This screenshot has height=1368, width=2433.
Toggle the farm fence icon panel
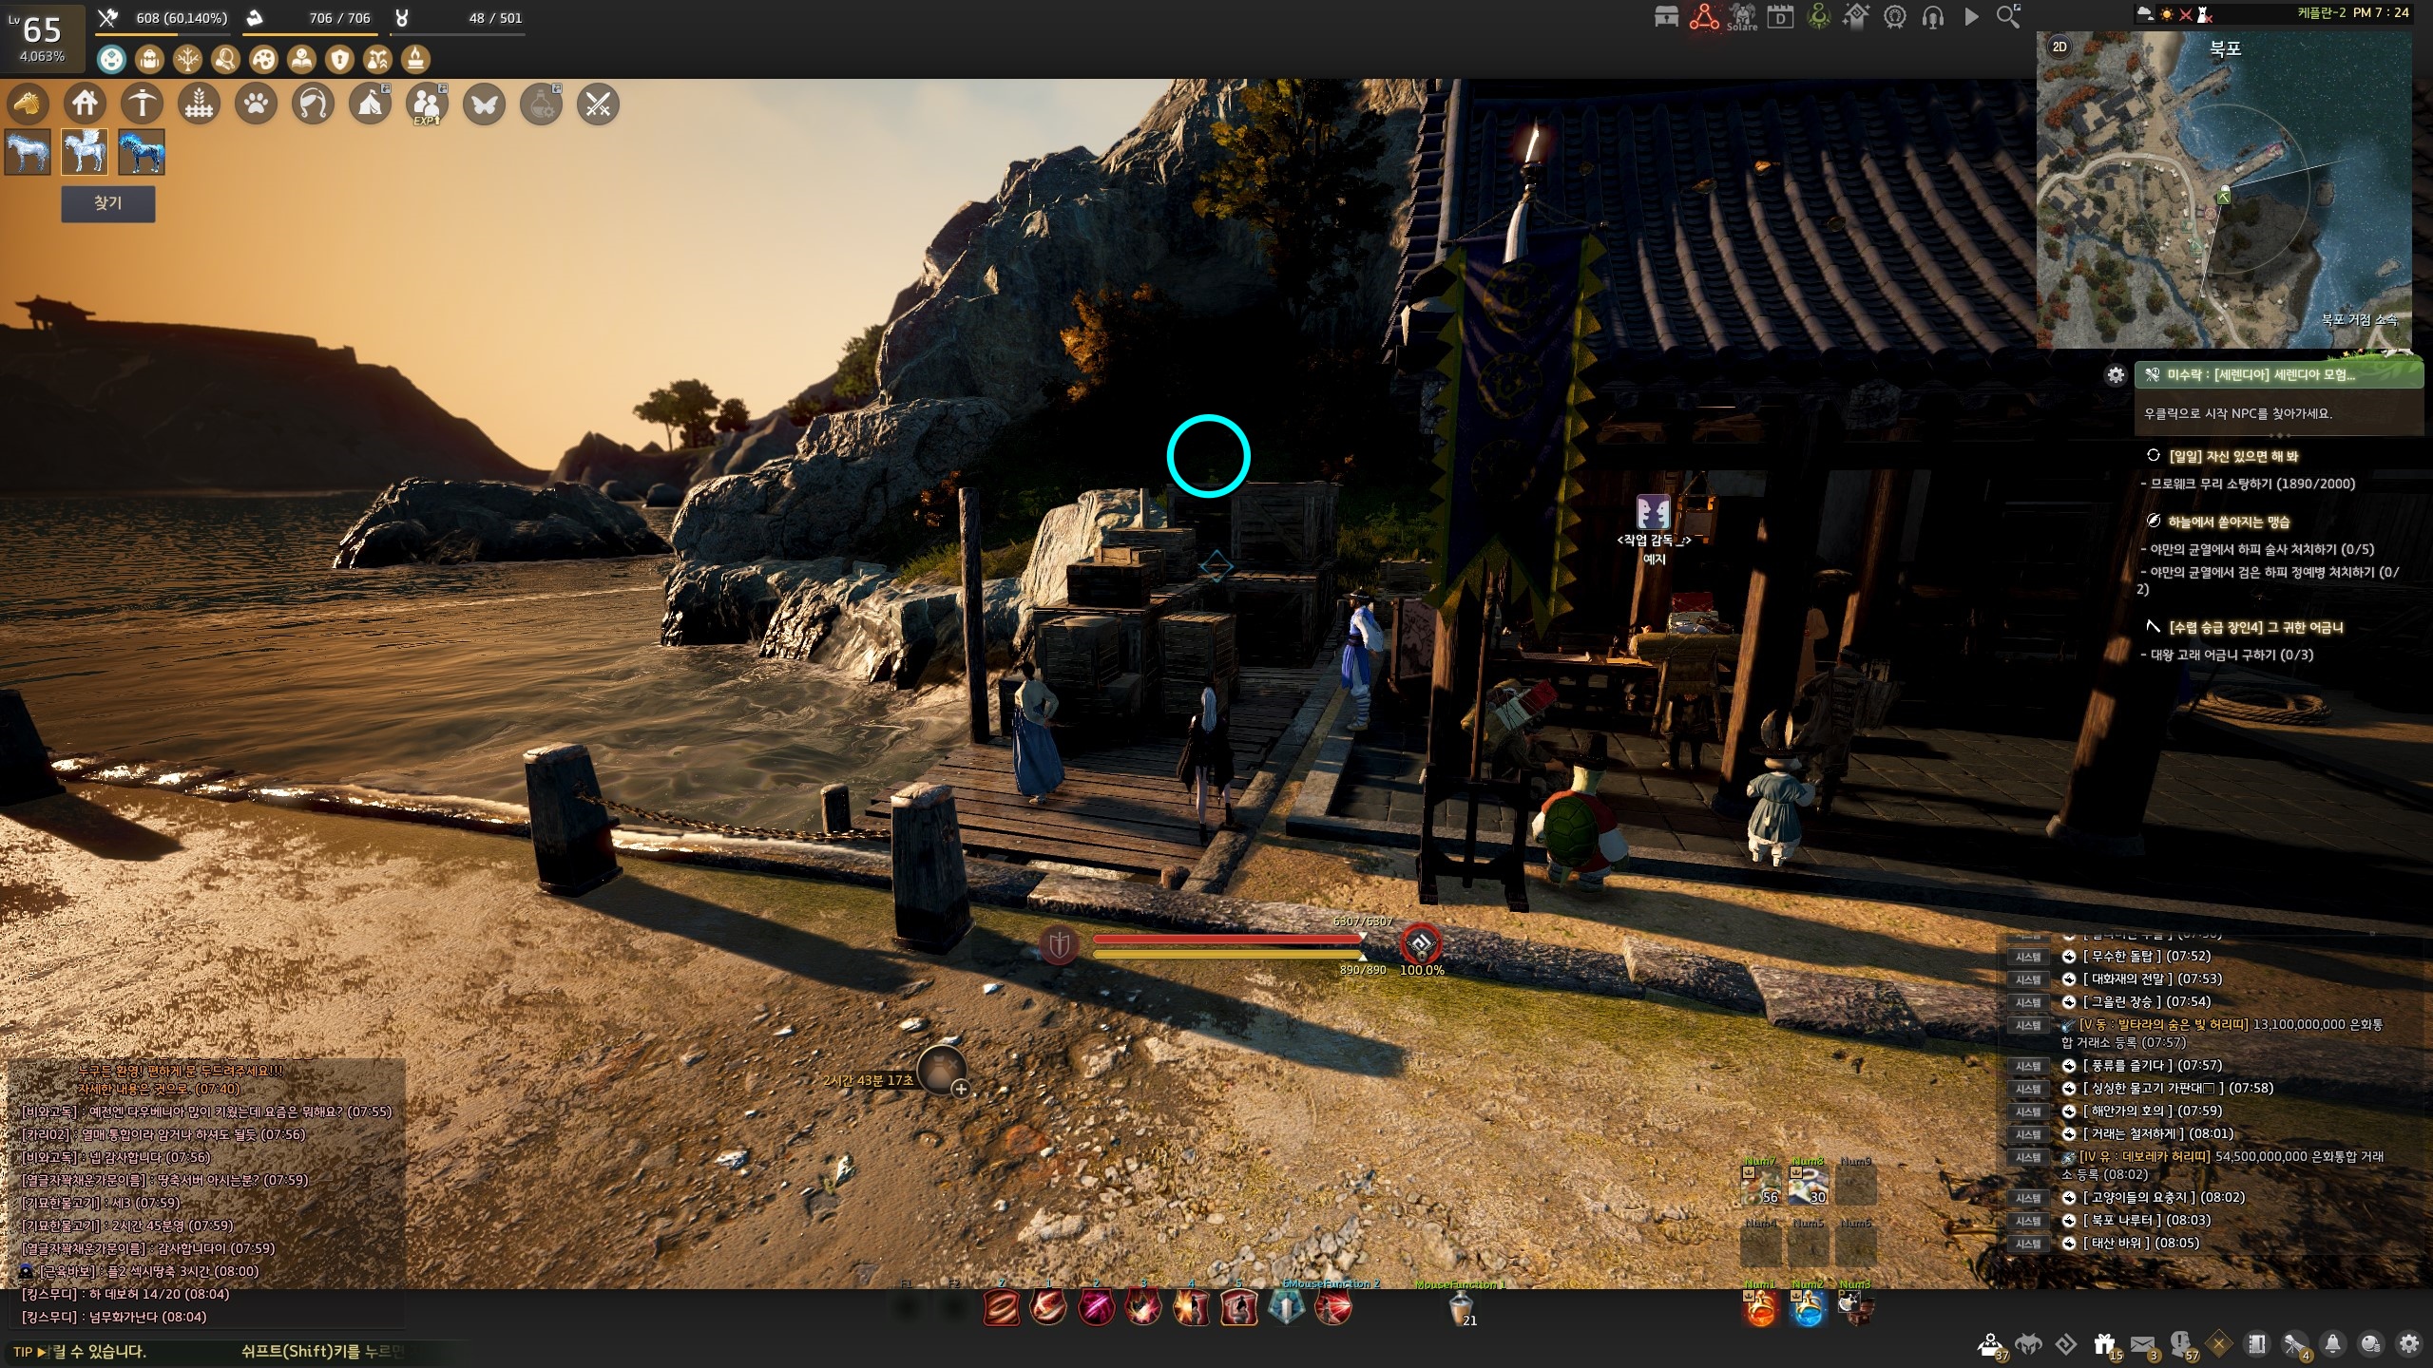(x=199, y=104)
